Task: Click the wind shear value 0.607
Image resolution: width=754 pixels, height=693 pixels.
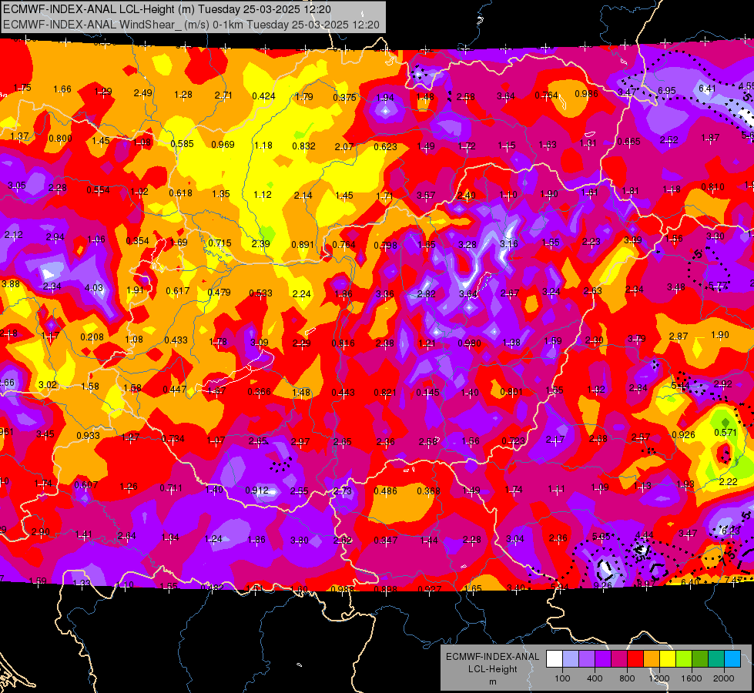Action: pos(86,485)
